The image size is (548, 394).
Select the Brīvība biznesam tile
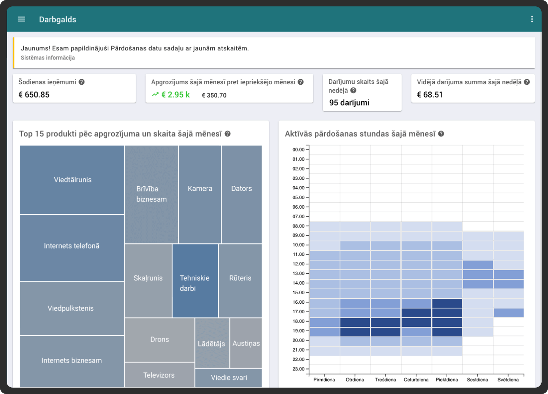pos(152,194)
